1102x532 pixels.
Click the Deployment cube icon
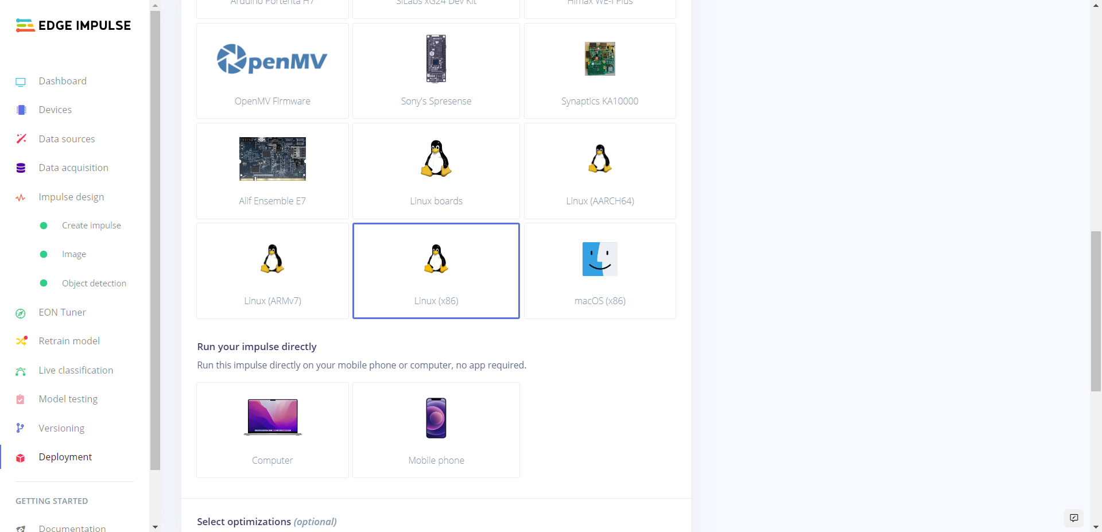click(21, 457)
